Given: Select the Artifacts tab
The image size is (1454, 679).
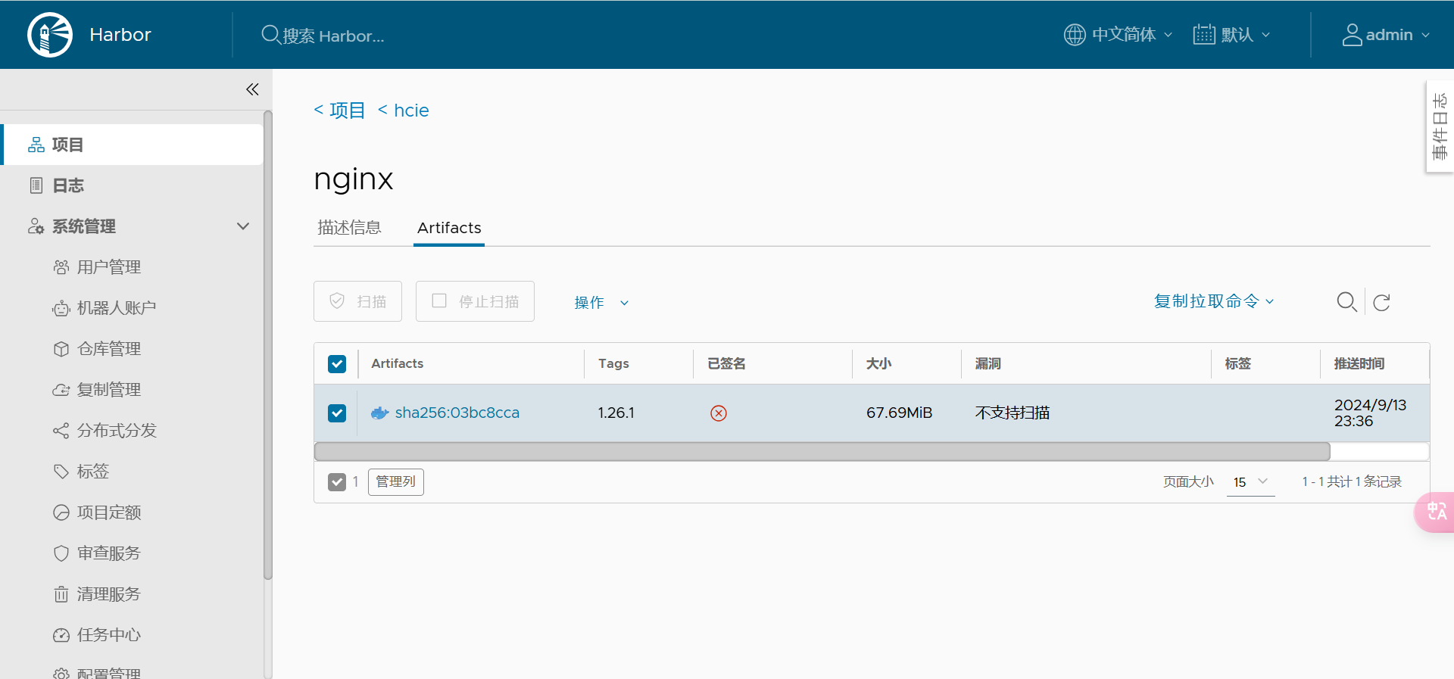Looking at the screenshot, I should [449, 228].
